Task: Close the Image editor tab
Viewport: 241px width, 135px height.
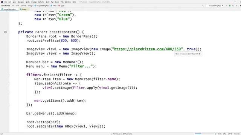Action: 28,9
